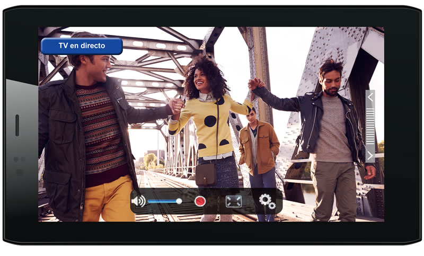Start recording with the red record button

[x=200, y=201]
